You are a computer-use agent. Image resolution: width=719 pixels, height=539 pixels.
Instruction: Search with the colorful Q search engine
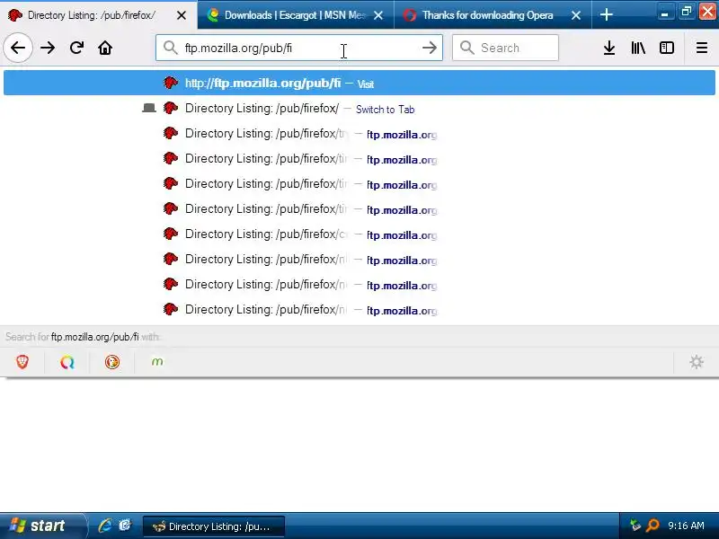click(x=67, y=362)
